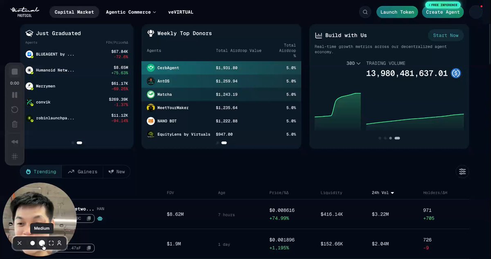Viewport: 491px width, 259px height.
Task: Open the MeetYourMaker donor row
Action: click(221, 108)
